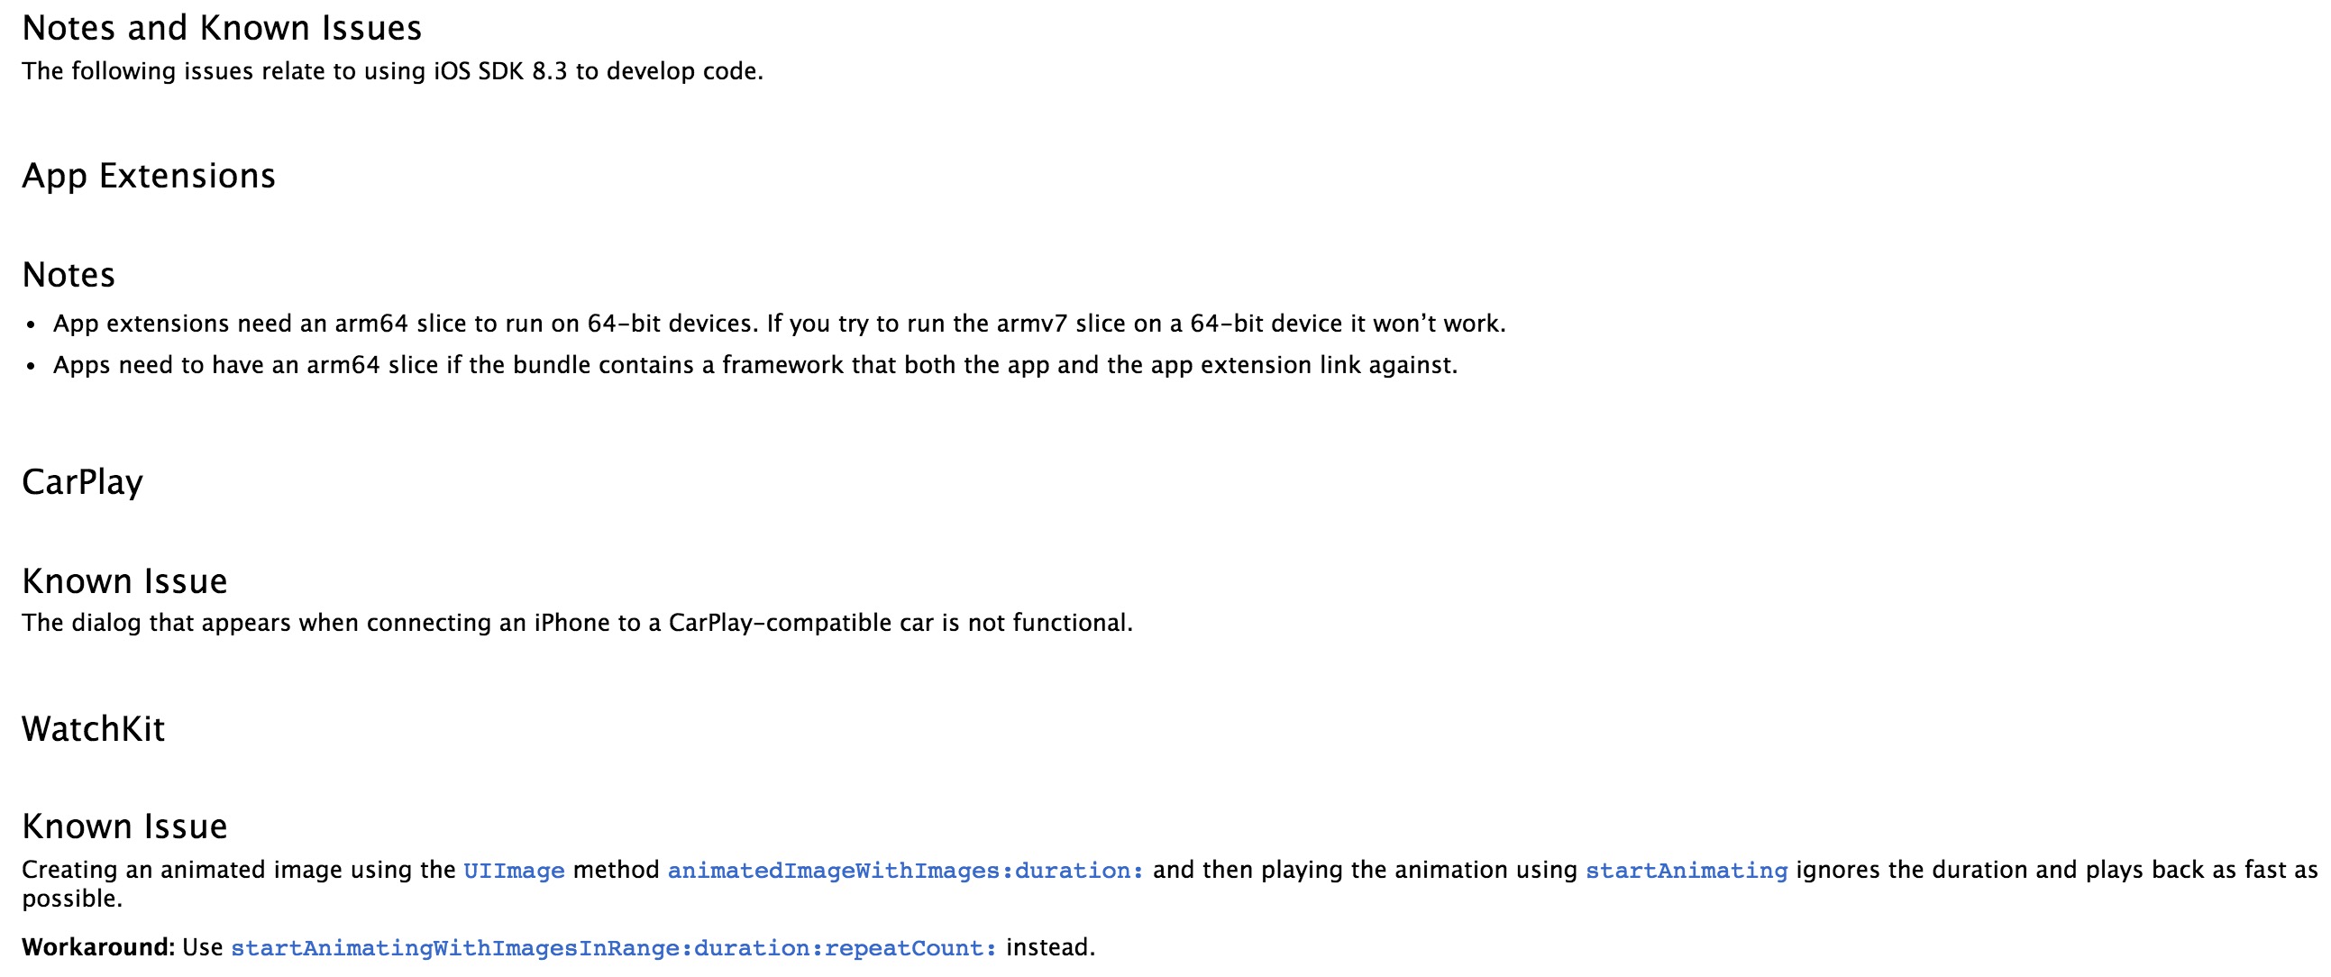The height and width of the screenshot is (977, 2331).
Task: Click the App Extensions section heading
Action: 149,176
